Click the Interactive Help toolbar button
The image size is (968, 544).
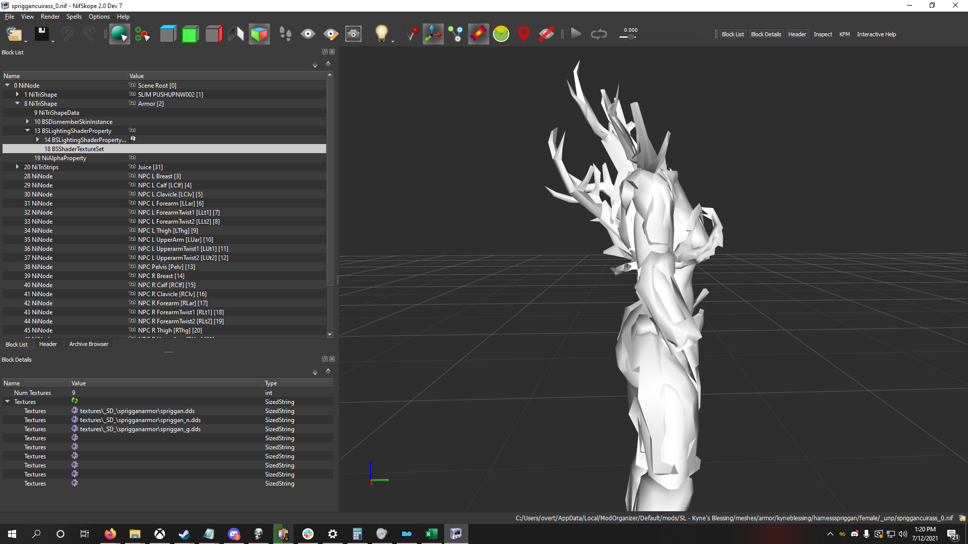pos(876,34)
